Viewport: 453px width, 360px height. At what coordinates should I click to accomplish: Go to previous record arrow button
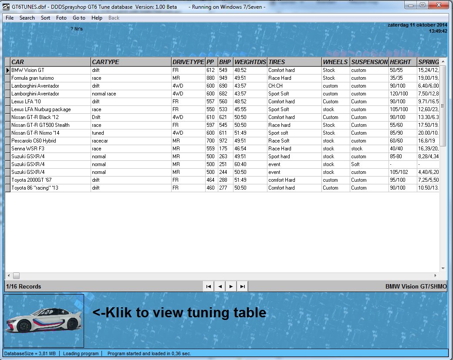click(x=220, y=286)
